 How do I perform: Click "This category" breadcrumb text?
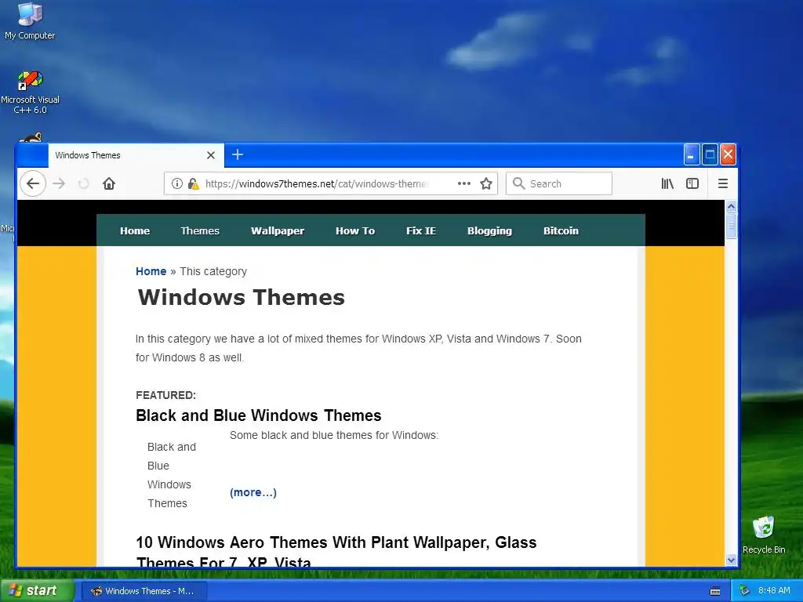tap(213, 271)
